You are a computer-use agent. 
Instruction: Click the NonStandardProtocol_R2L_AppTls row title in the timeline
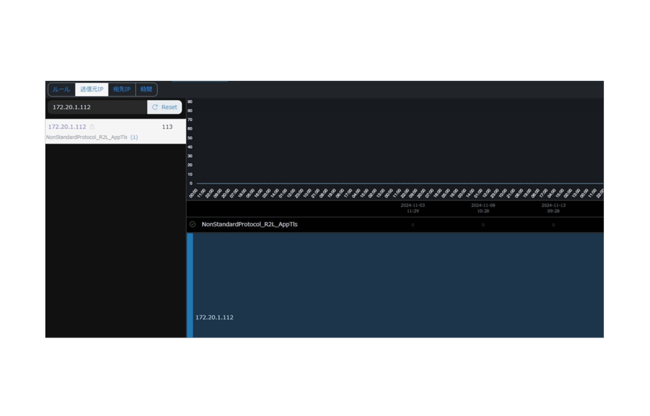(249, 224)
